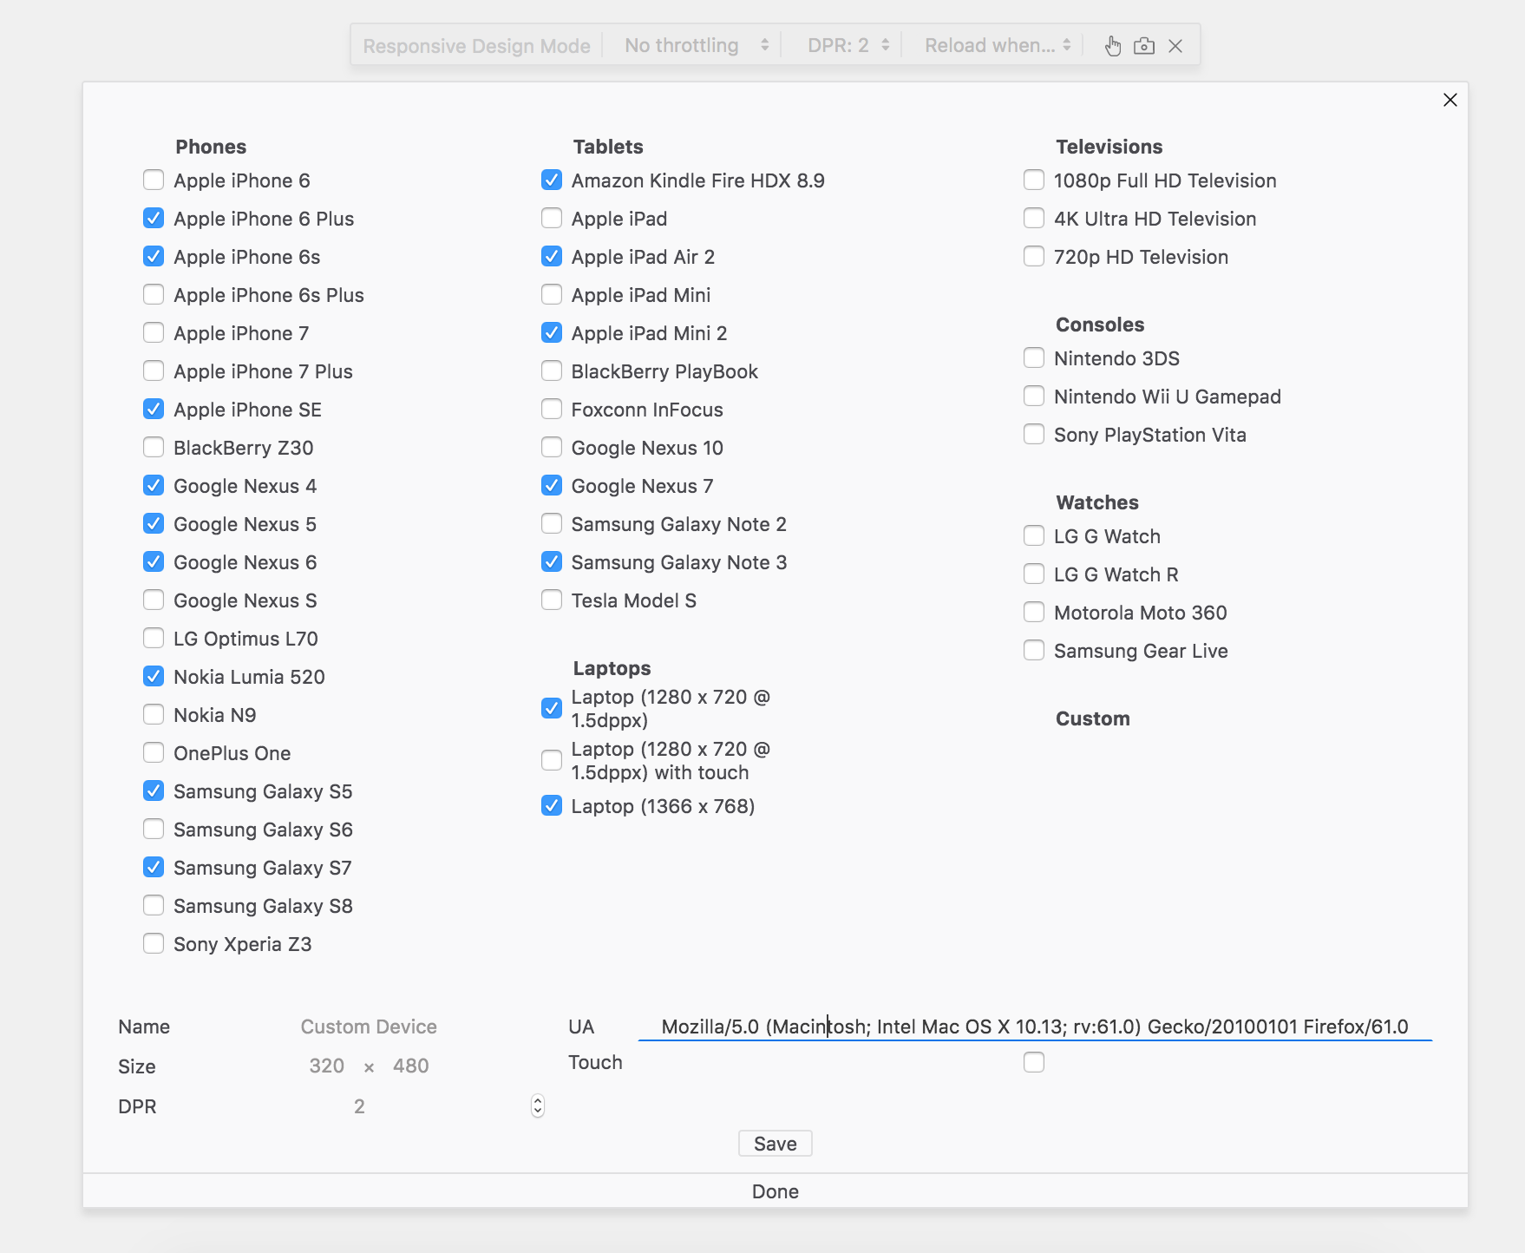Enable Nintendo 3DS device

pos(1034,358)
